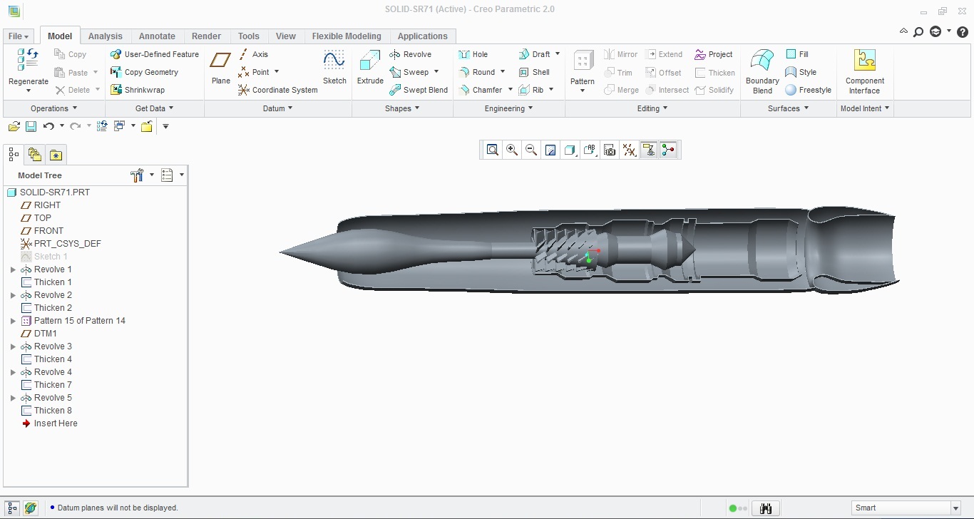Select PRT_CSYS_DEF in model tree
Image resolution: width=974 pixels, height=519 pixels.
point(61,244)
